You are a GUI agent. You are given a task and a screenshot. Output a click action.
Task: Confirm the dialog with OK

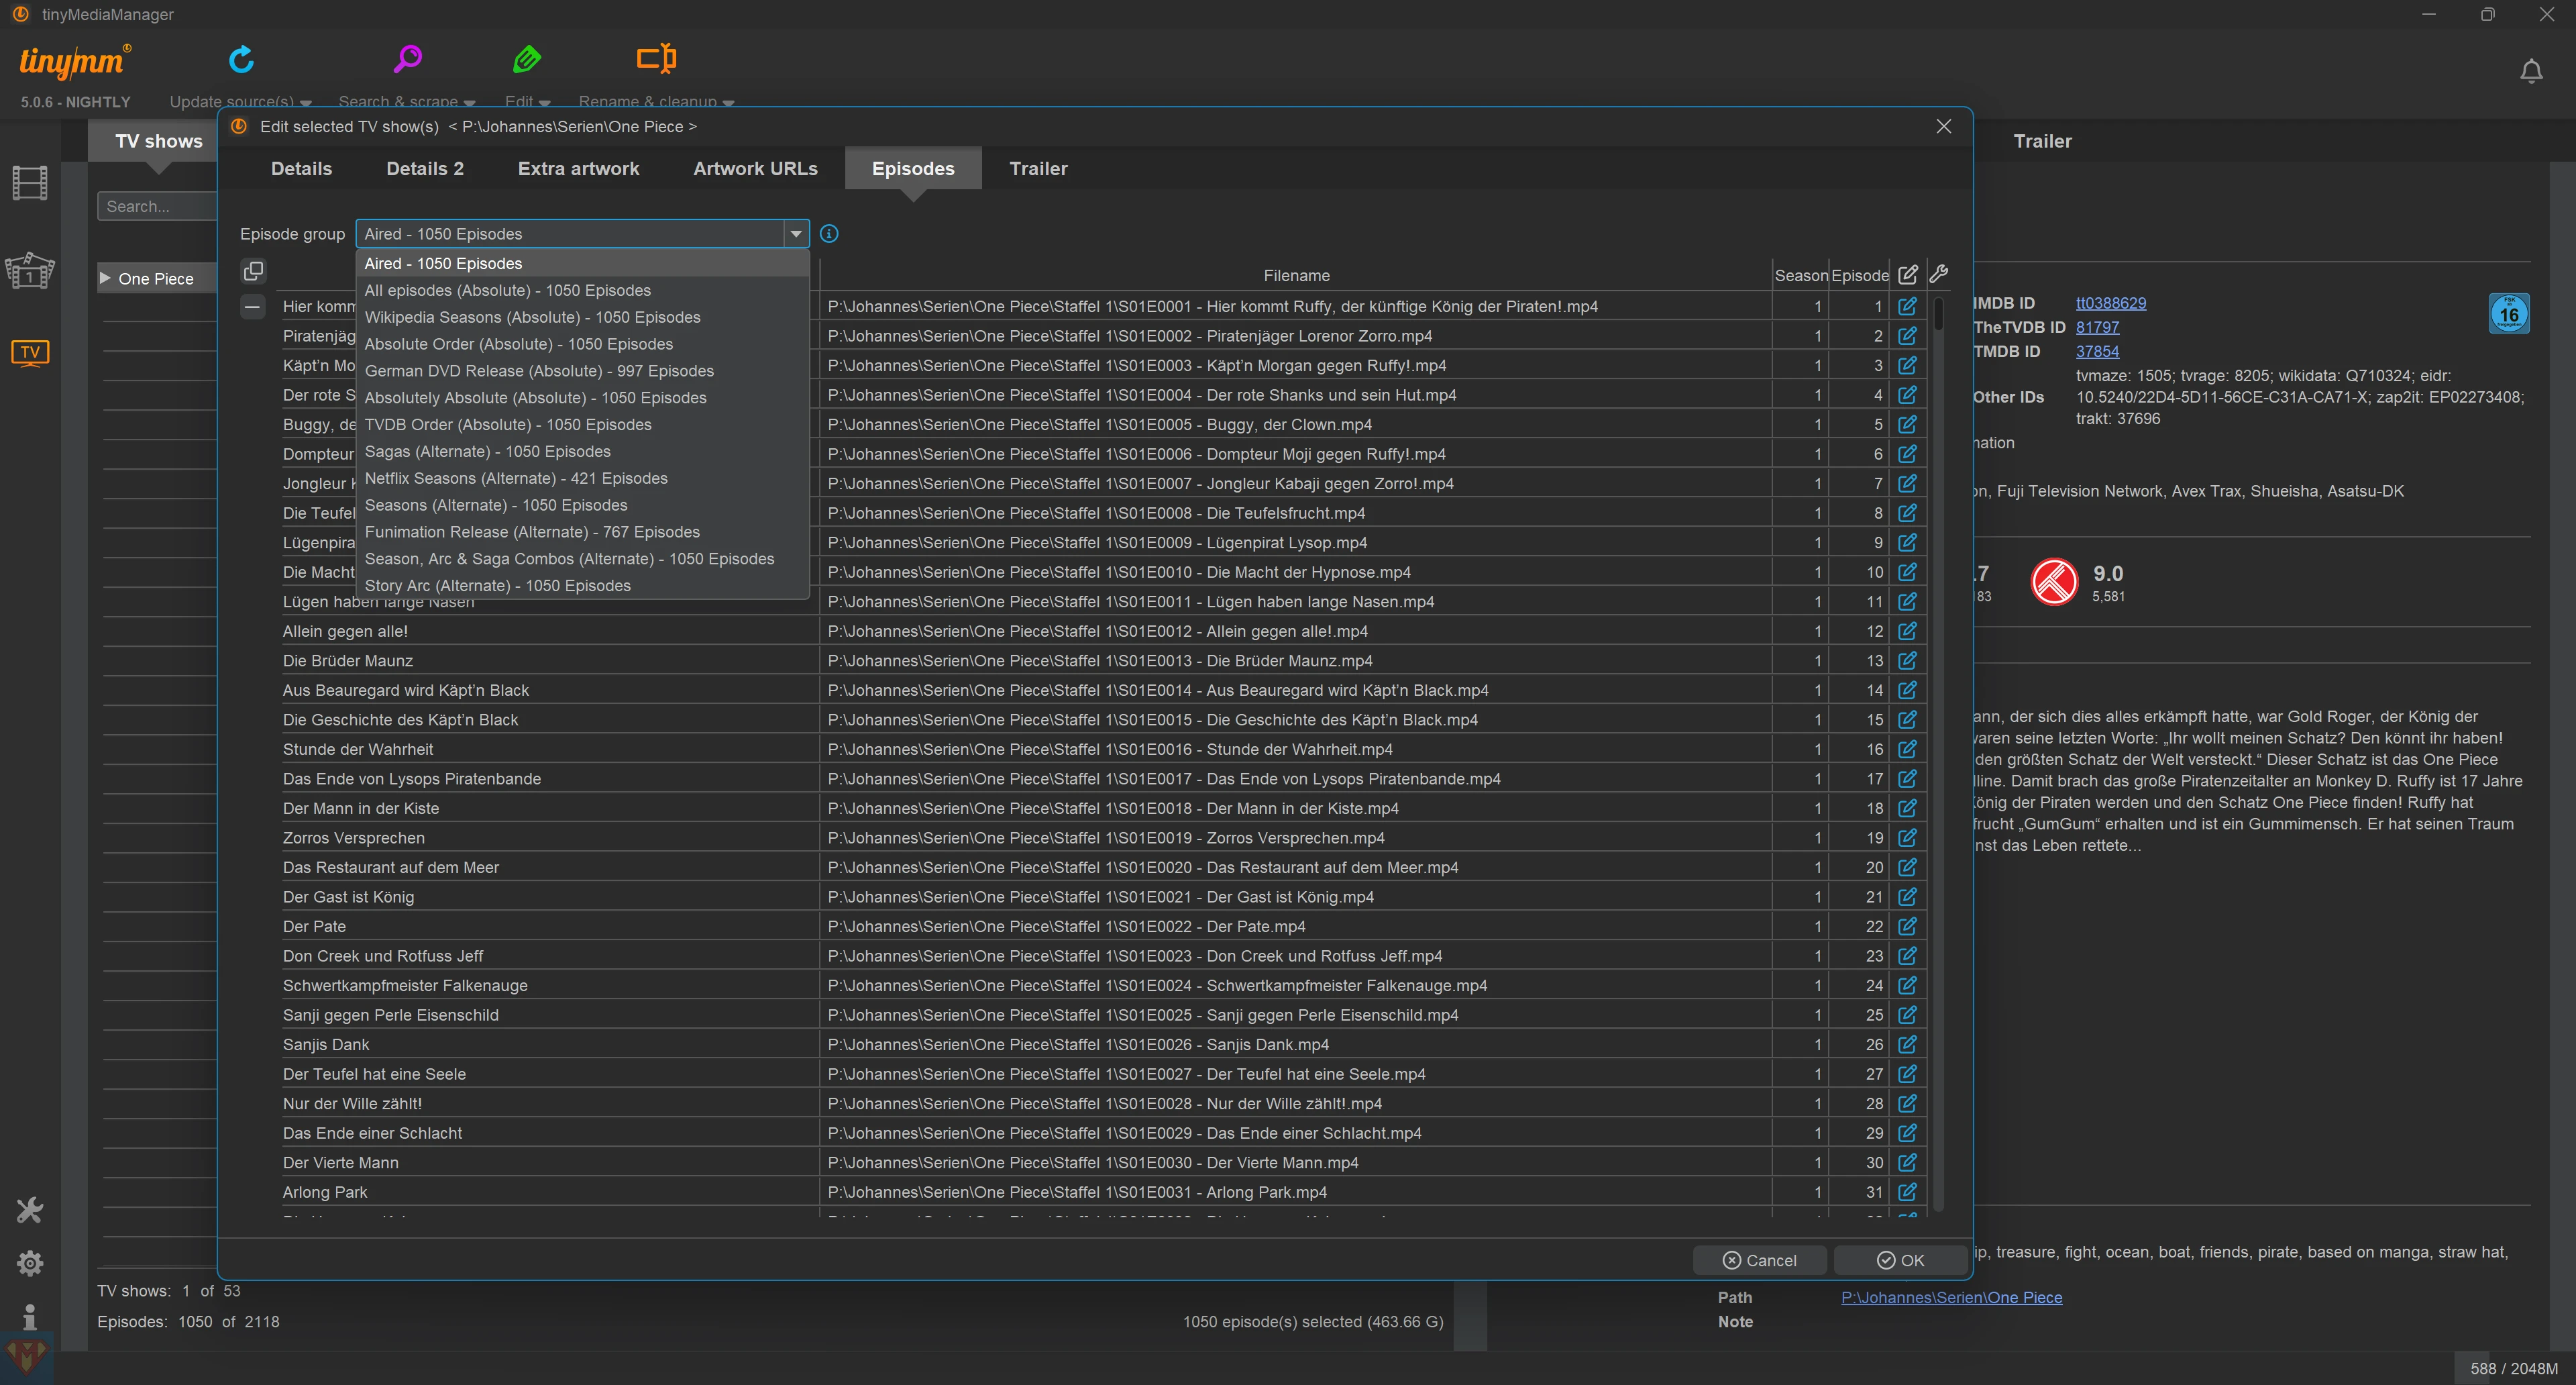1900,1260
